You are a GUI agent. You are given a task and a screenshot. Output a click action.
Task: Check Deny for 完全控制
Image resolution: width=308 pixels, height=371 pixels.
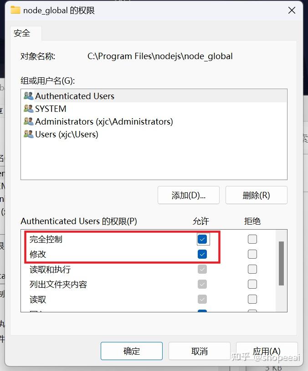click(252, 239)
